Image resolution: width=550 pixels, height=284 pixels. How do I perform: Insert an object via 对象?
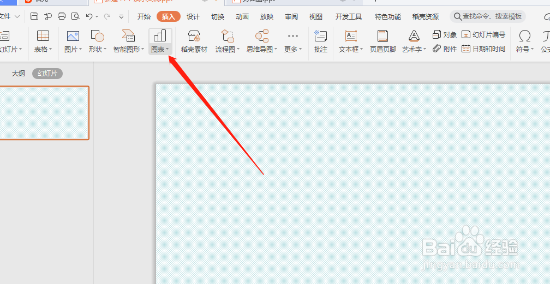pyautogui.click(x=444, y=34)
